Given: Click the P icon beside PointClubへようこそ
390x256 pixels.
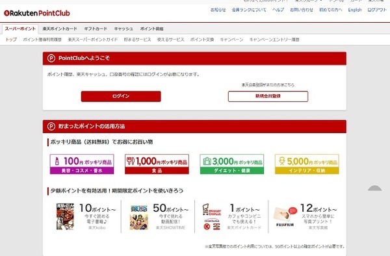Looking at the screenshot, I should pos(51,58).
